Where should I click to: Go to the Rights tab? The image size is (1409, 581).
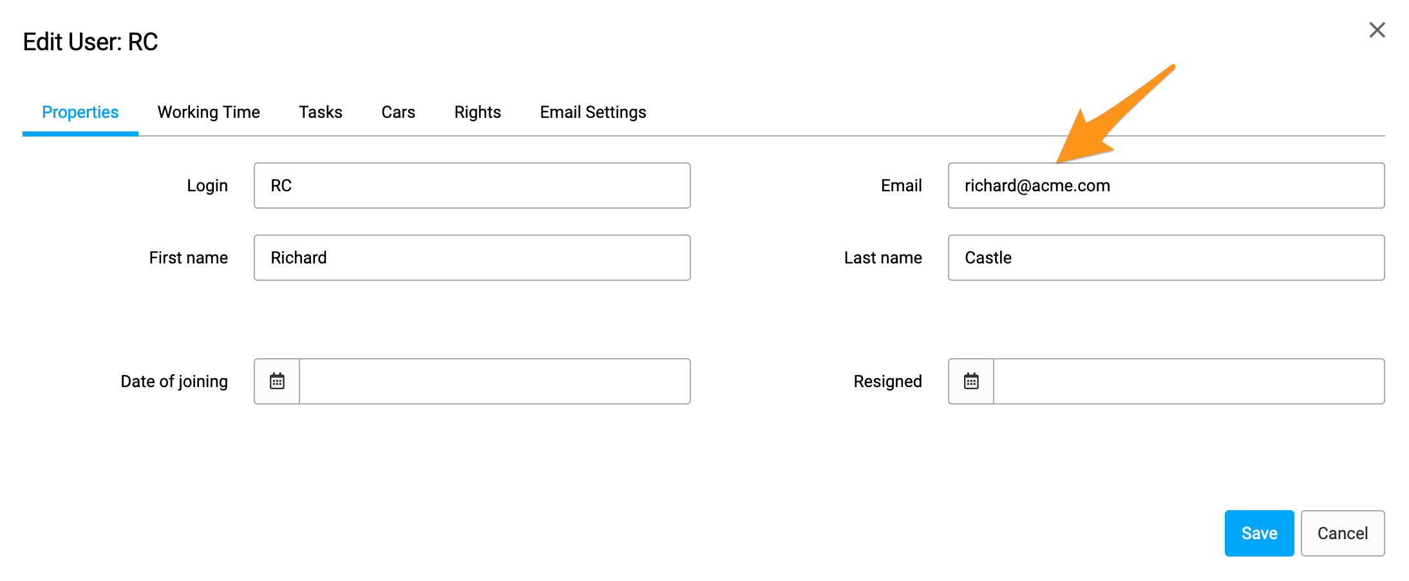click(x=477, y=112)
